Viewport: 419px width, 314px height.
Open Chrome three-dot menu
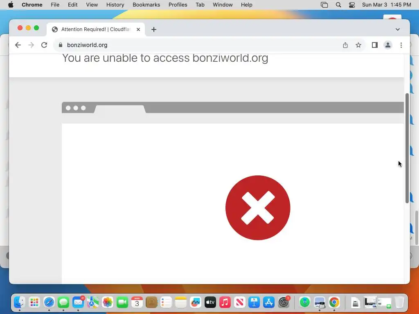tap(401, 45)
